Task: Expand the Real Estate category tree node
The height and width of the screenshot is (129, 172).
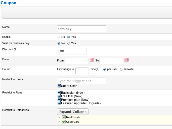Action: (x=60, y=117)
